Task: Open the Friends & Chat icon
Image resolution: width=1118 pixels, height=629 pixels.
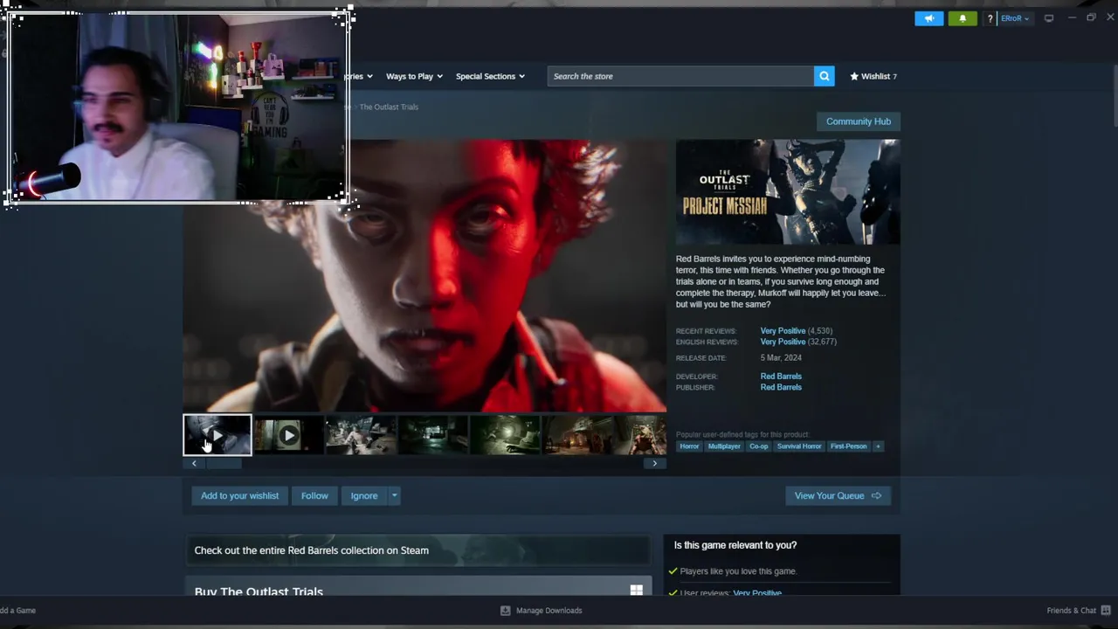Action: [x=1106, y=610]
